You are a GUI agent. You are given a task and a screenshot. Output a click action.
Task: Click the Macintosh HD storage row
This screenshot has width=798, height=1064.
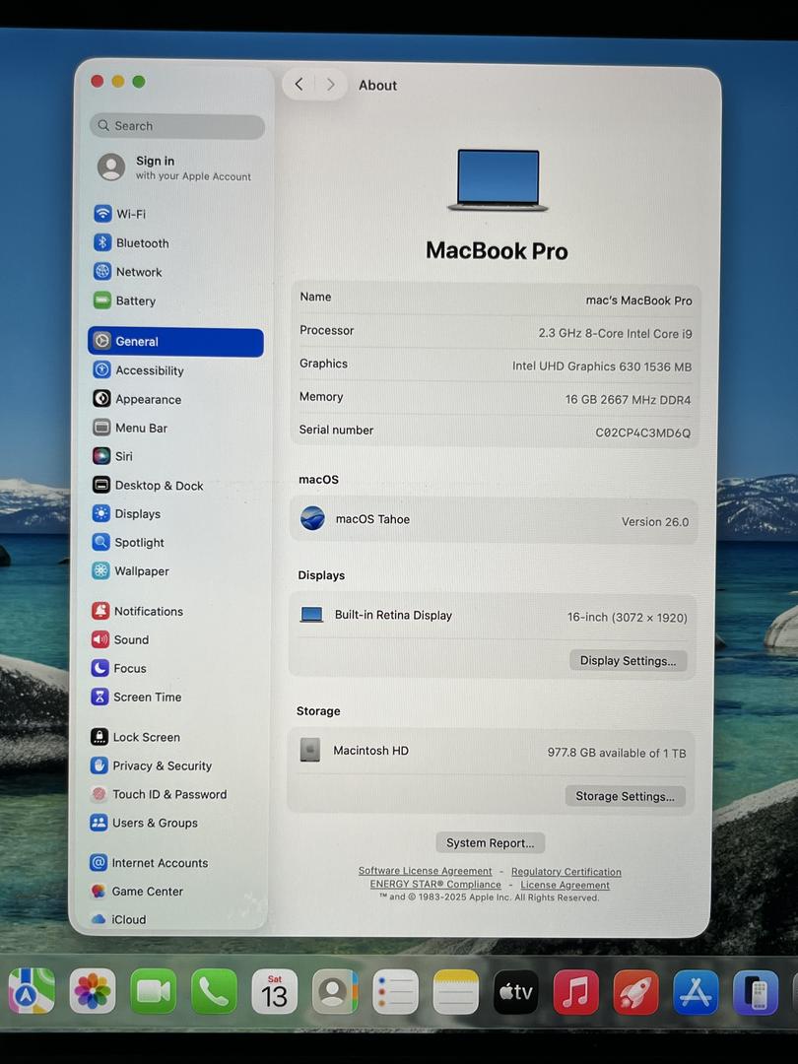click(492, 751)
